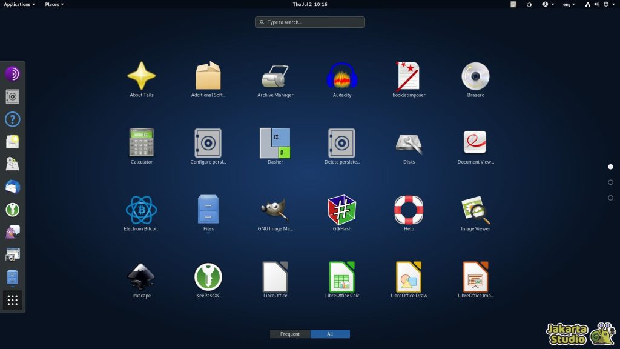This screenshot has width=620, height=349.
Task: Expand the Places menu
Action: click(x=54, y=4)
